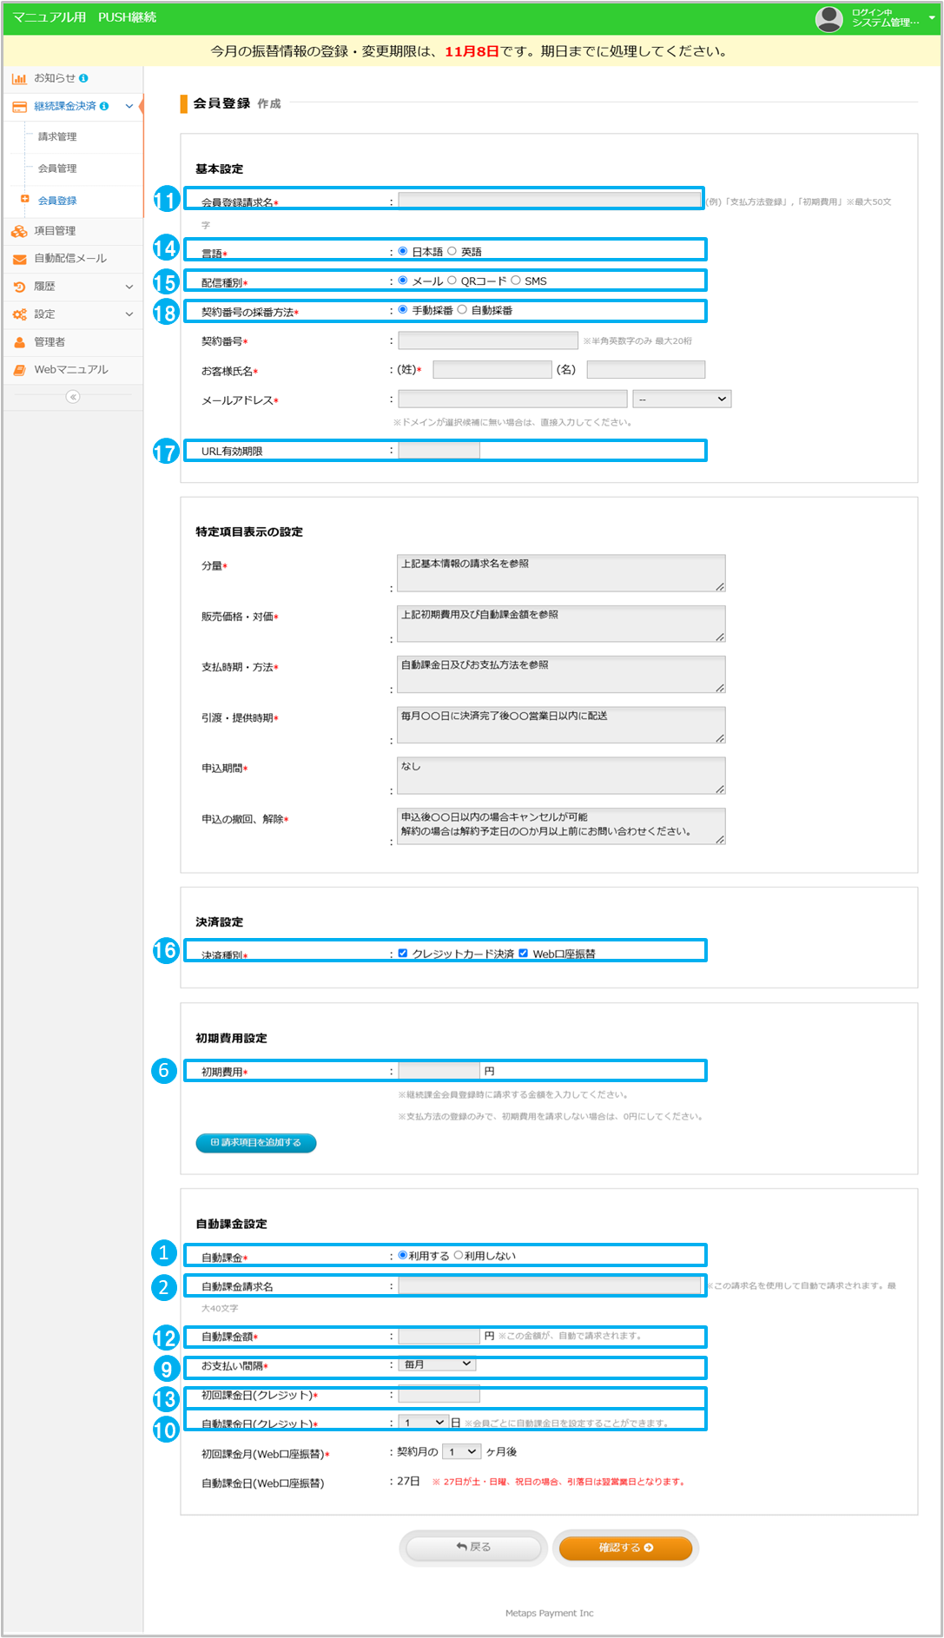
Task: Click the 自動配信メール envelope icon
Action: pyautogui.click(x=19, y=259)
